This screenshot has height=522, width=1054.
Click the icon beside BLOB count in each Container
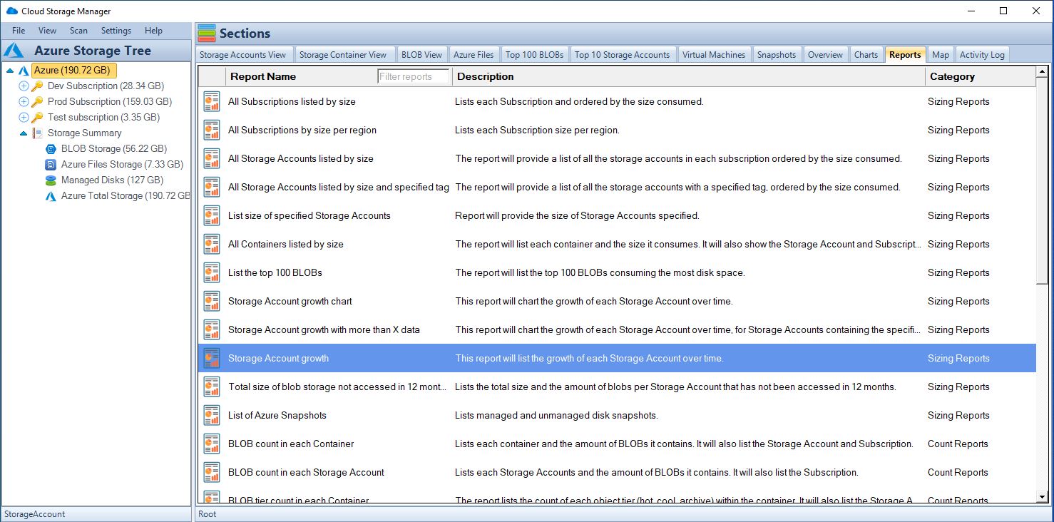[x=212, y=444]
